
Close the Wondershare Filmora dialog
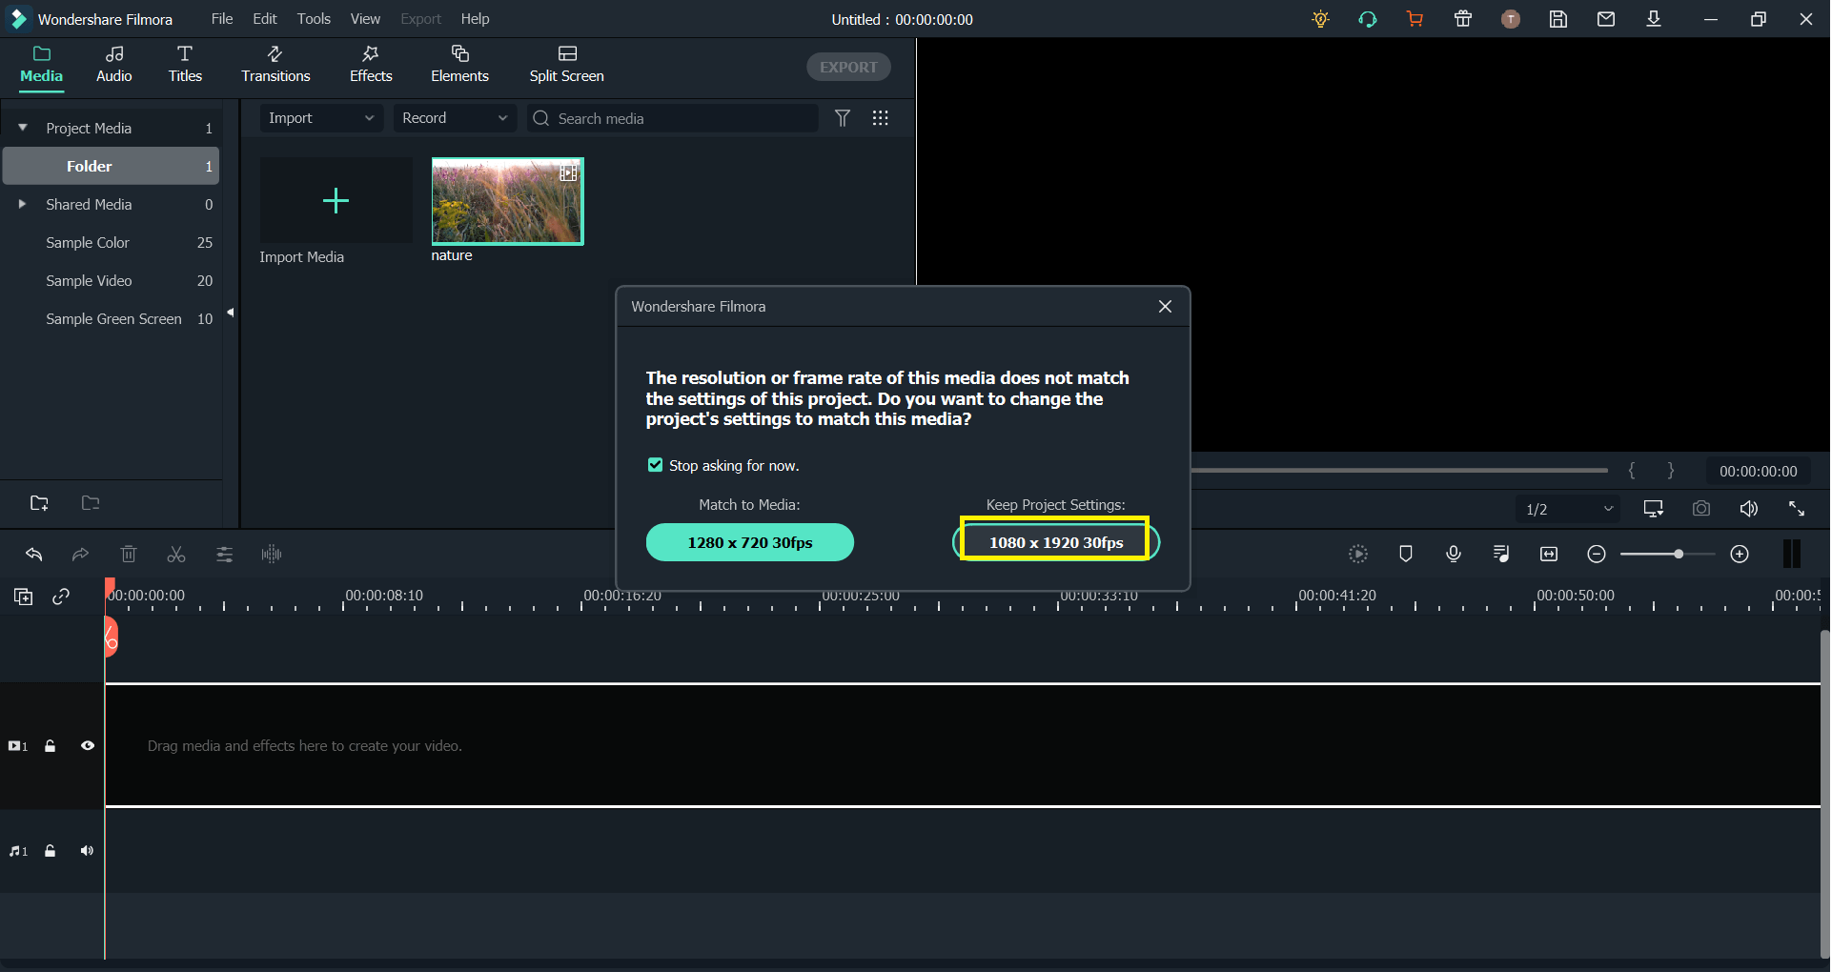[1165, 306]
